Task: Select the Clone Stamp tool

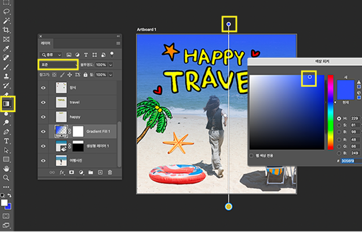Action: click(x=6, y=76)
